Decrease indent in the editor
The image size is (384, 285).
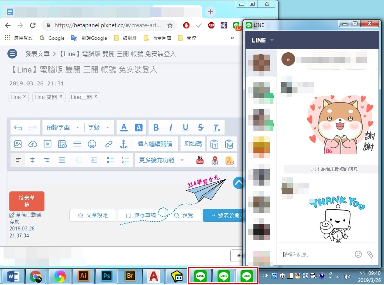(79, 160)
